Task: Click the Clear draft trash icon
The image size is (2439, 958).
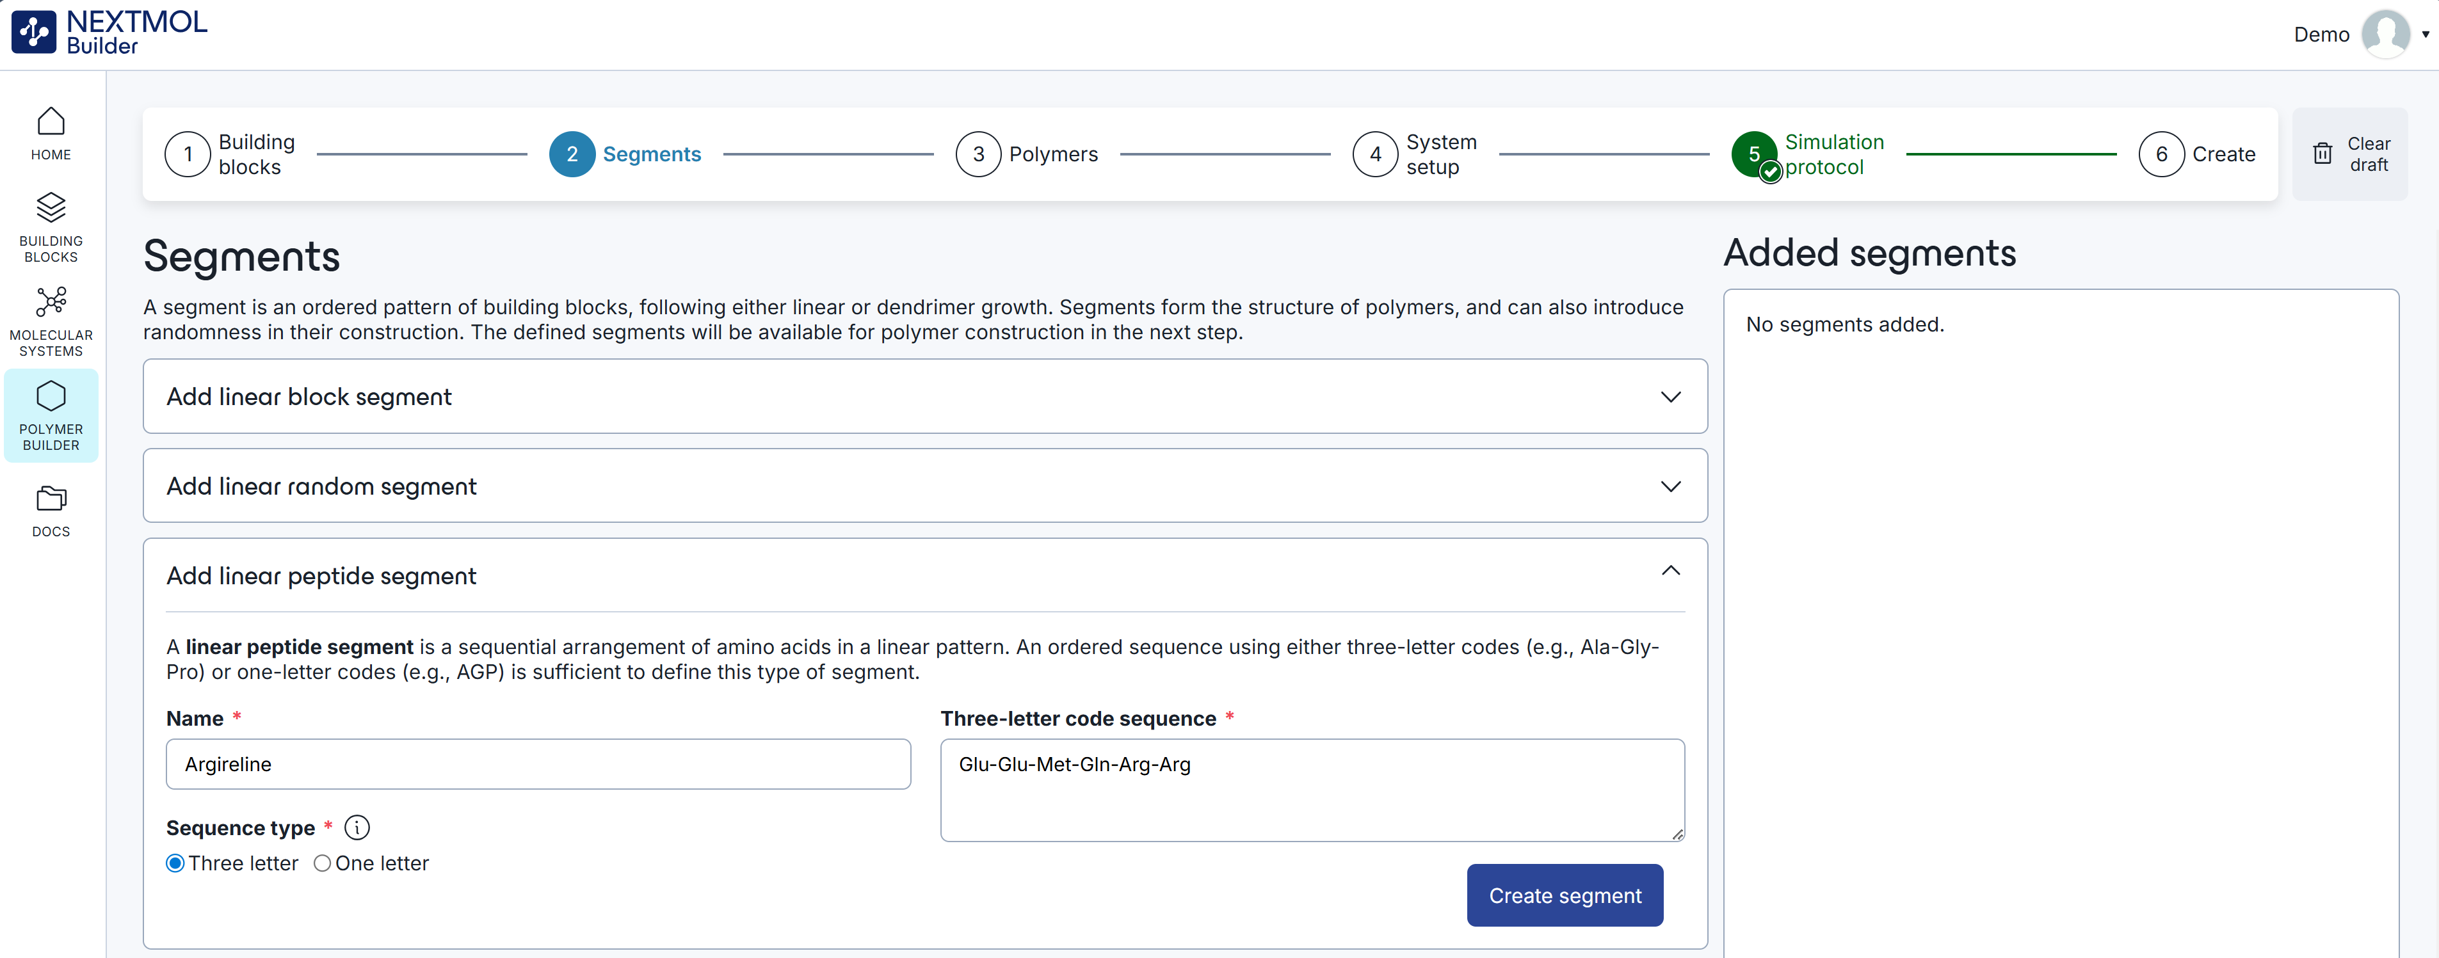Action: coord(2322,154)
